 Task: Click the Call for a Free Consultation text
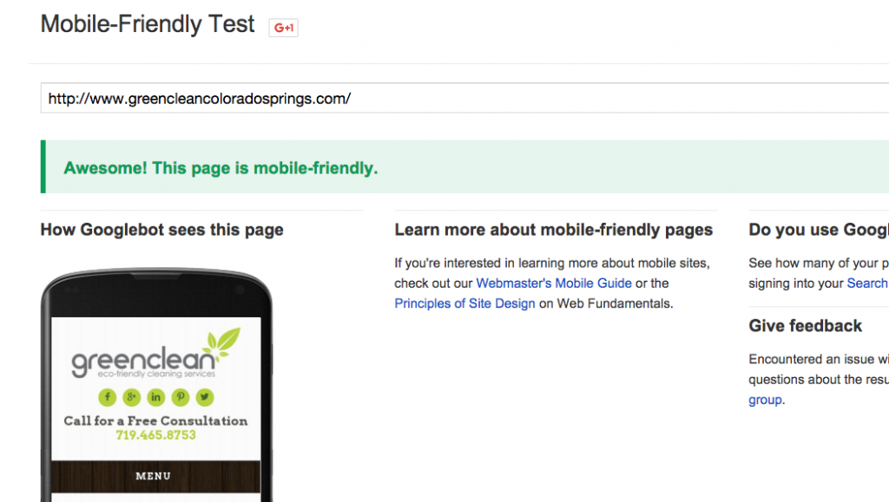click(155, 421)
